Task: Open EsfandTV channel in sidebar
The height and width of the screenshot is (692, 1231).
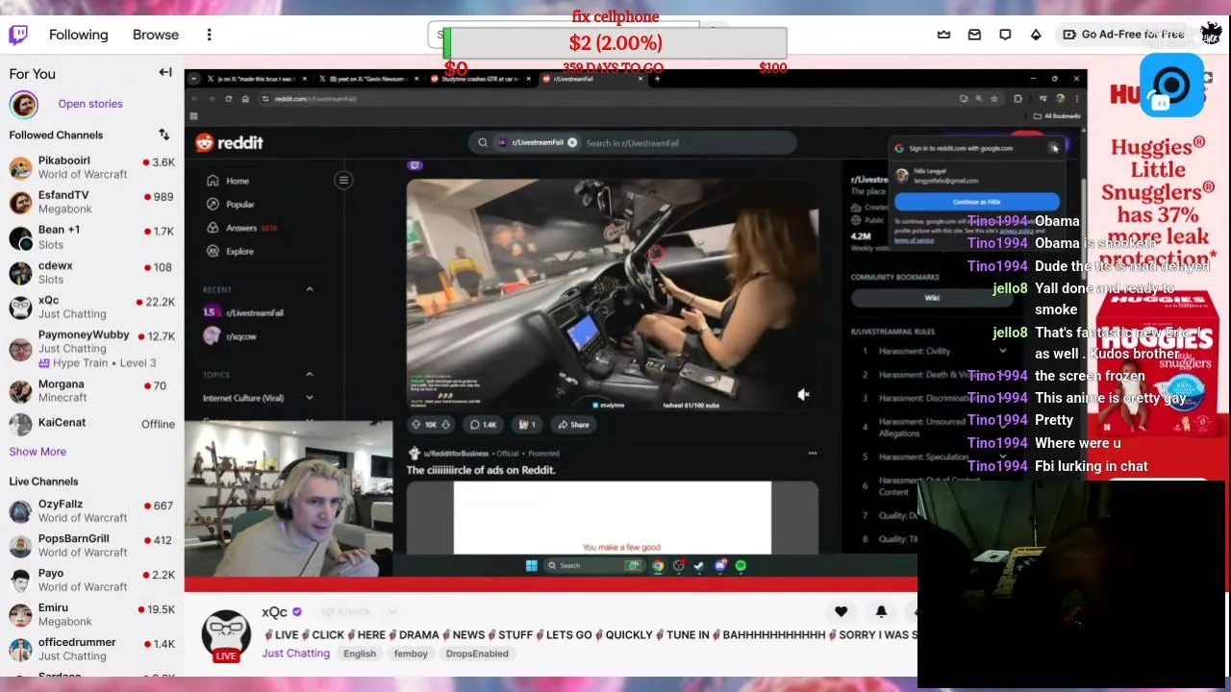Action: pyautogui.click(x=91, y=202)
